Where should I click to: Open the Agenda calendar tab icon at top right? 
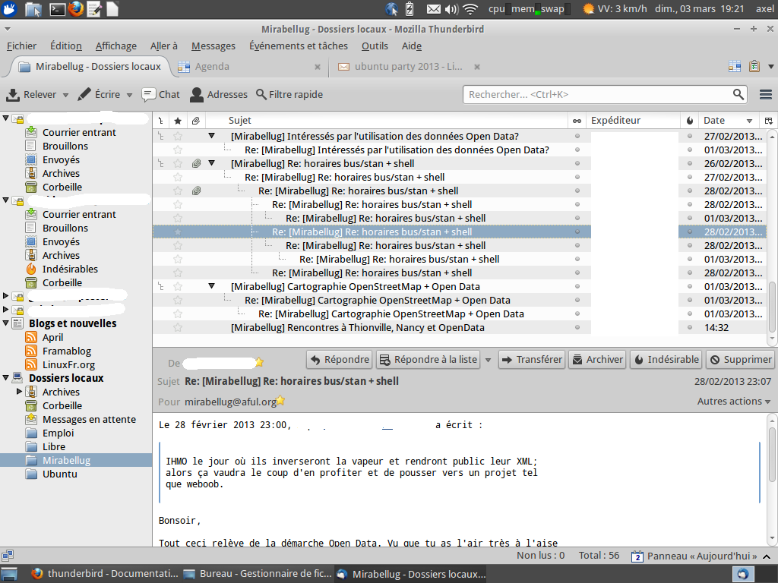pyautogui.click(x=735, y=67)
